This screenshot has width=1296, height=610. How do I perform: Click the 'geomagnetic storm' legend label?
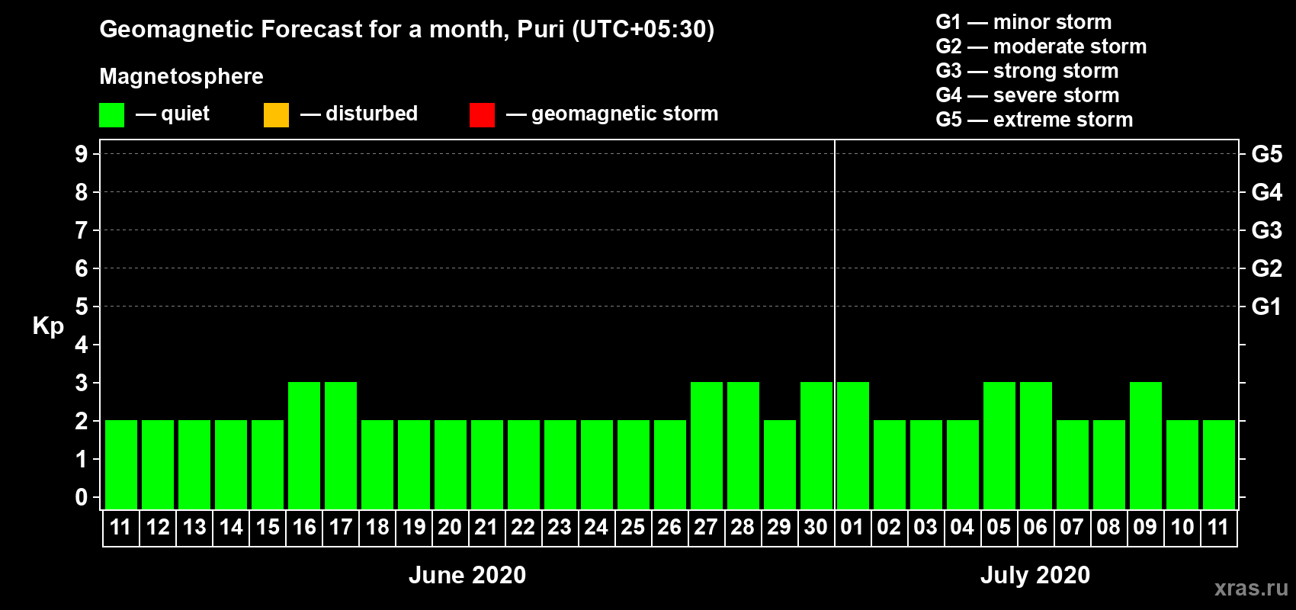tap(624, 114)
